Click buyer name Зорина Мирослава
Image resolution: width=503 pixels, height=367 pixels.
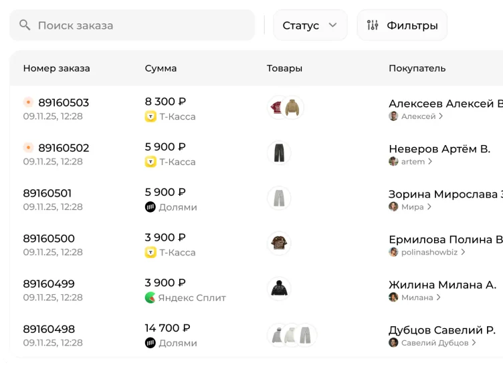(x=445, y=195)
